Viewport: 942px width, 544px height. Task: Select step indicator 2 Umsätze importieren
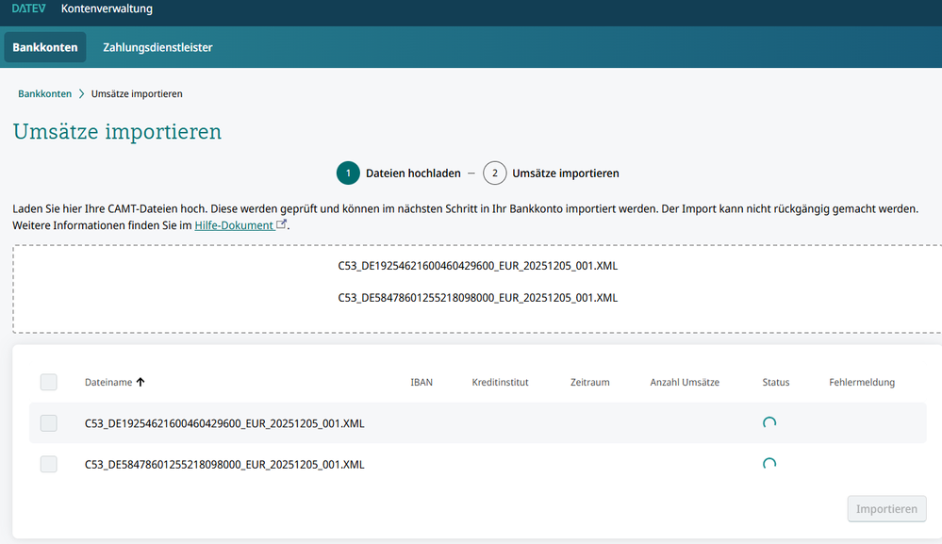click(x=494, y=173)
